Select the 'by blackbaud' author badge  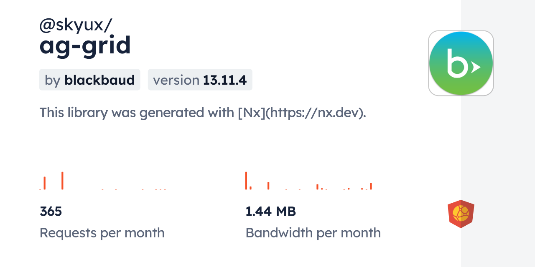pos(89,80)
